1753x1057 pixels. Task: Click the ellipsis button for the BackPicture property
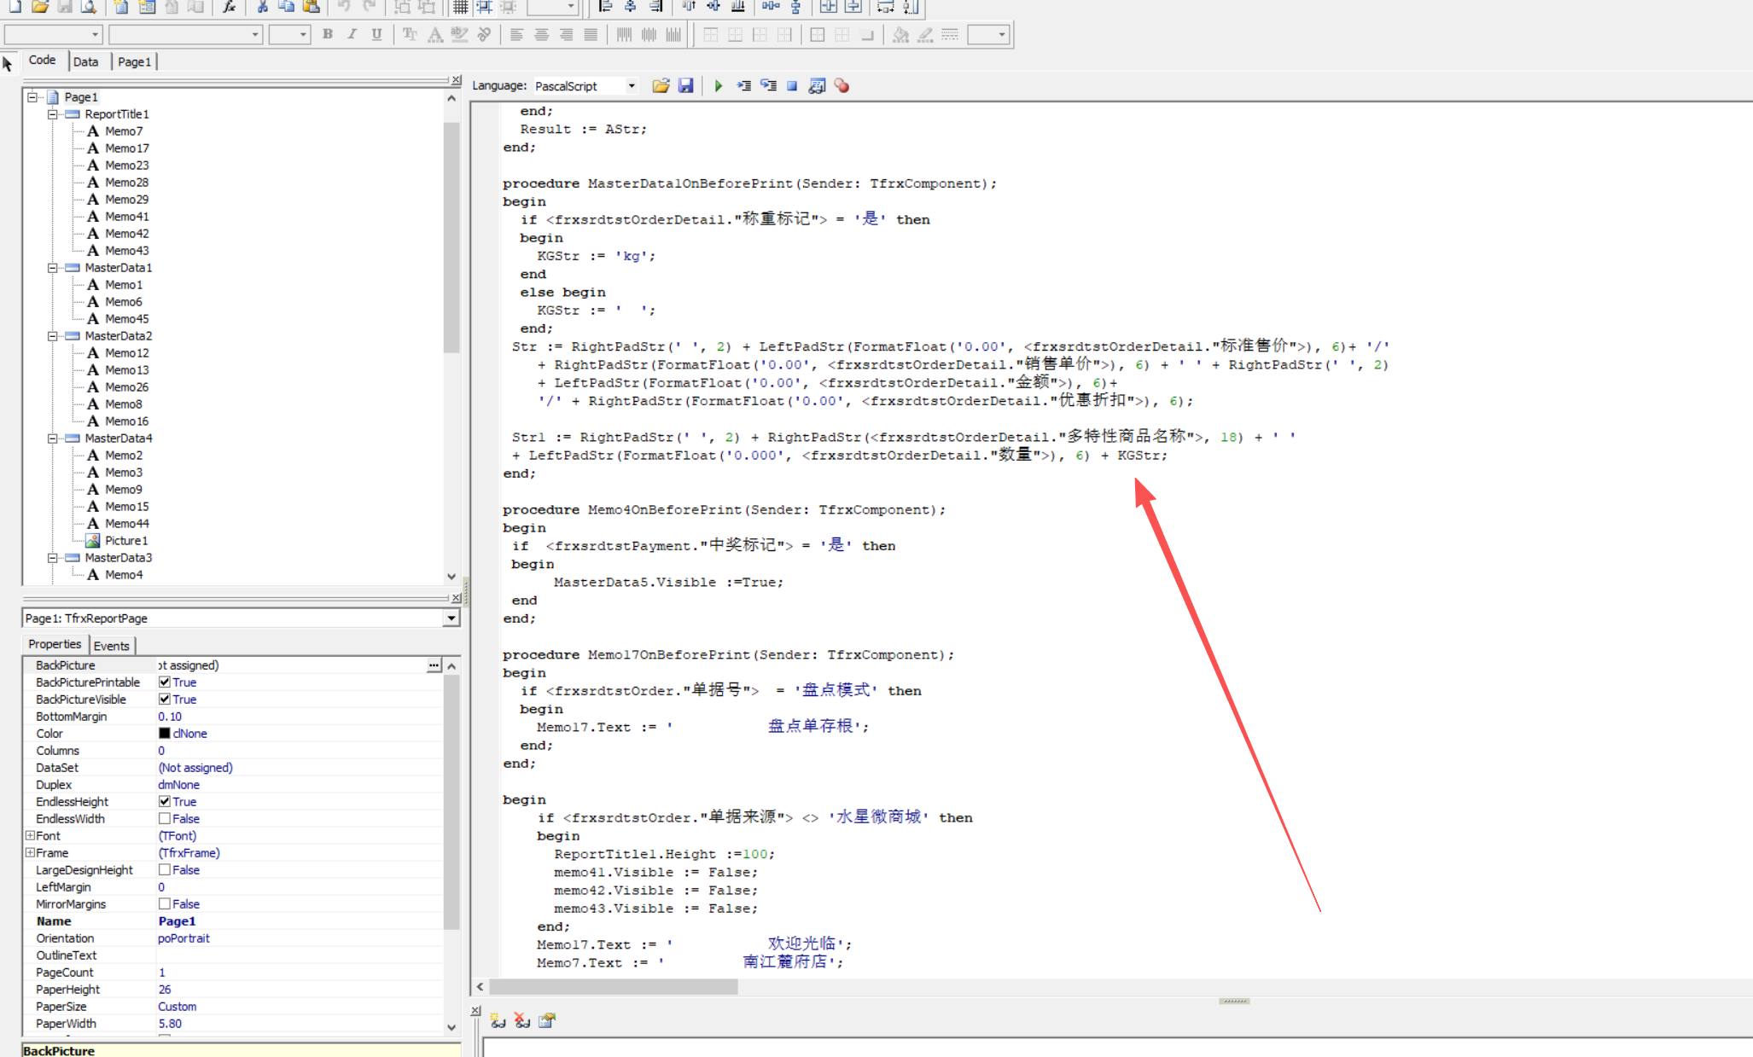coord(434,665)
